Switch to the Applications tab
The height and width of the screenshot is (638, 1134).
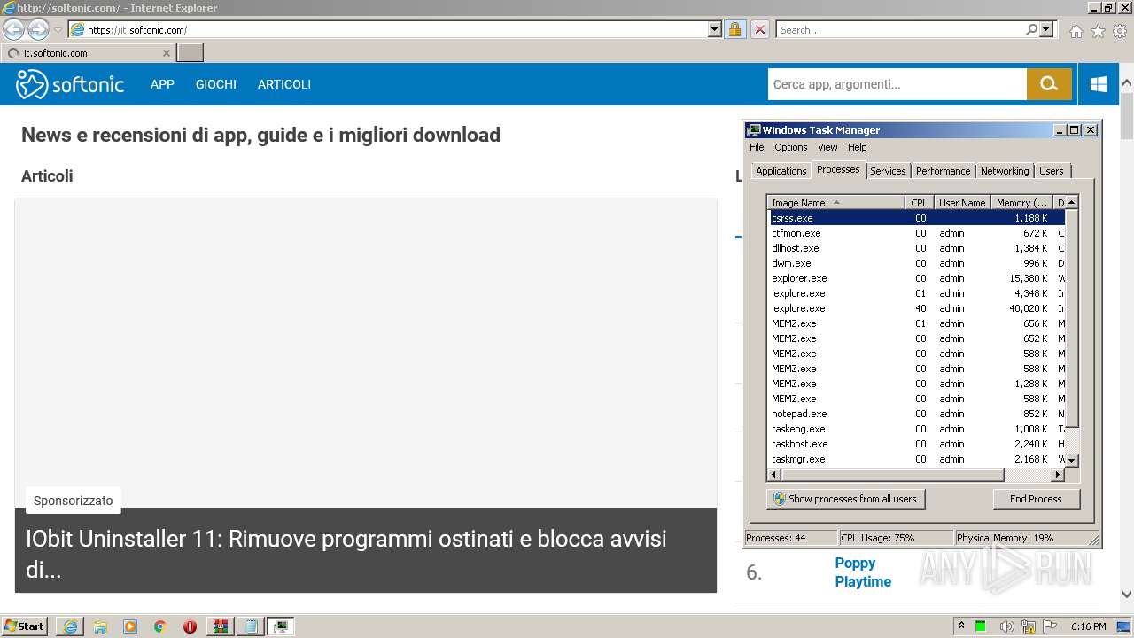[781, 171]
